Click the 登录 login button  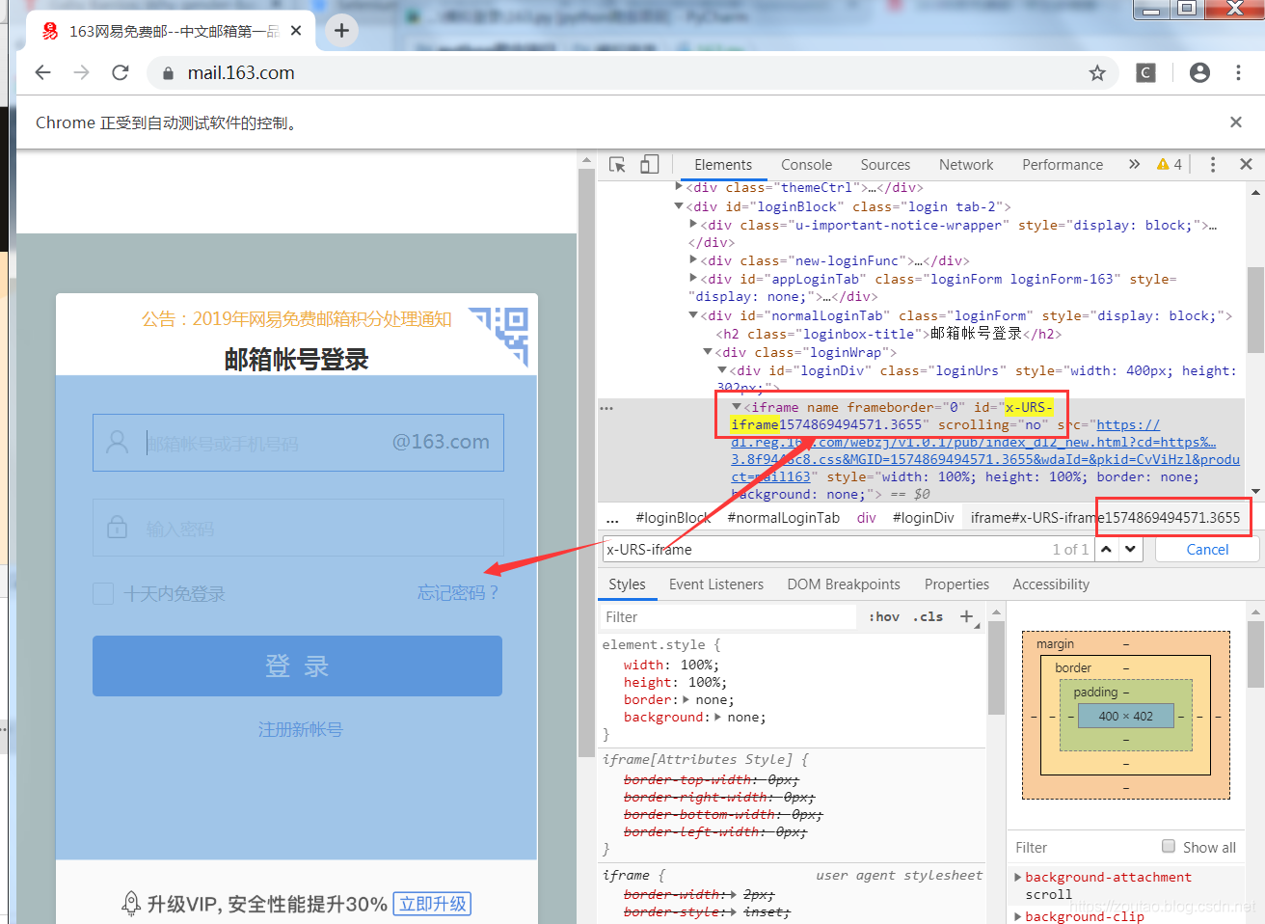click(x=297, y=666)
